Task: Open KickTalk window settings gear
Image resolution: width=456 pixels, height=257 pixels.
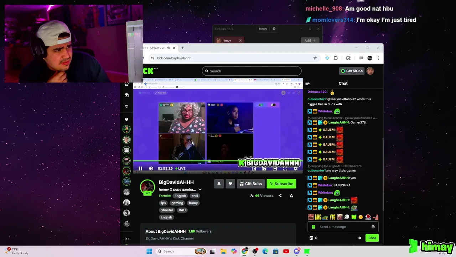Action: pos(274,29)
